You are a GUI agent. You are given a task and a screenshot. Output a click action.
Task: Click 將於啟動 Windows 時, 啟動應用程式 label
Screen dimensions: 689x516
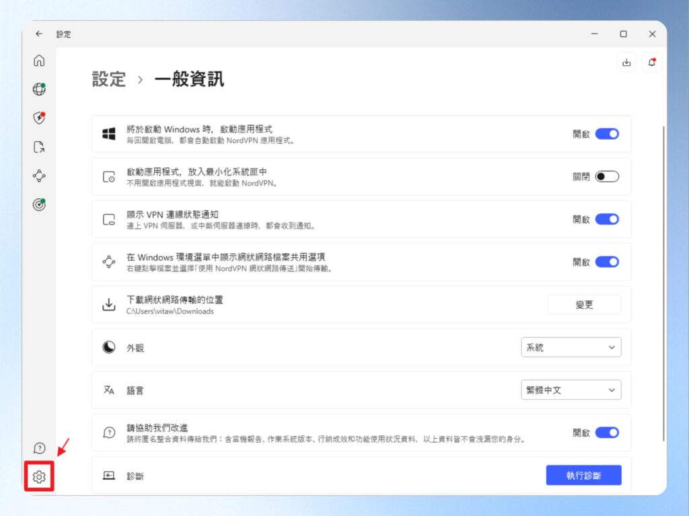199,129
